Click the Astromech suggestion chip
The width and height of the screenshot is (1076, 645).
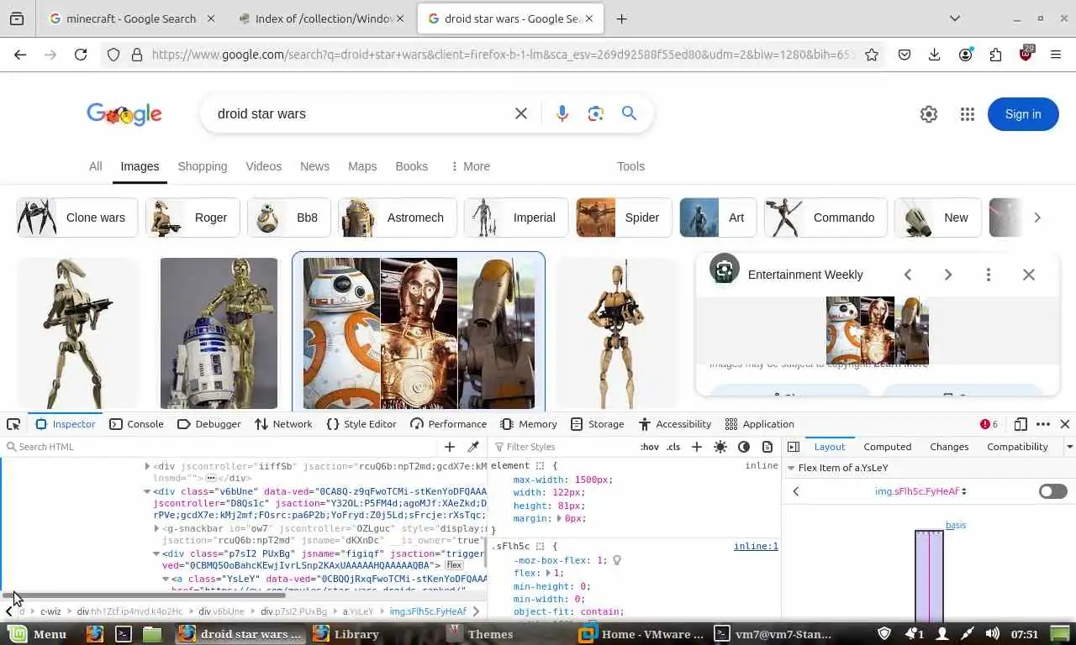click(398, 218)
